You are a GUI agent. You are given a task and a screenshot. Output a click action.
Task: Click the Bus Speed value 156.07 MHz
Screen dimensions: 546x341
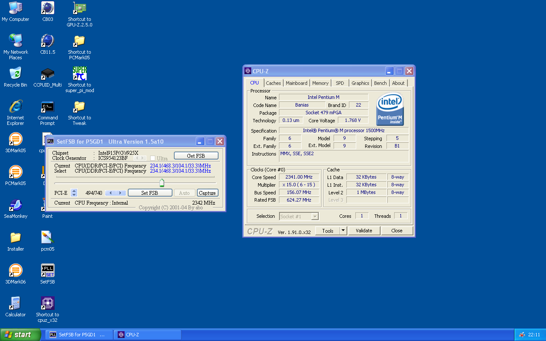[299, 192]
